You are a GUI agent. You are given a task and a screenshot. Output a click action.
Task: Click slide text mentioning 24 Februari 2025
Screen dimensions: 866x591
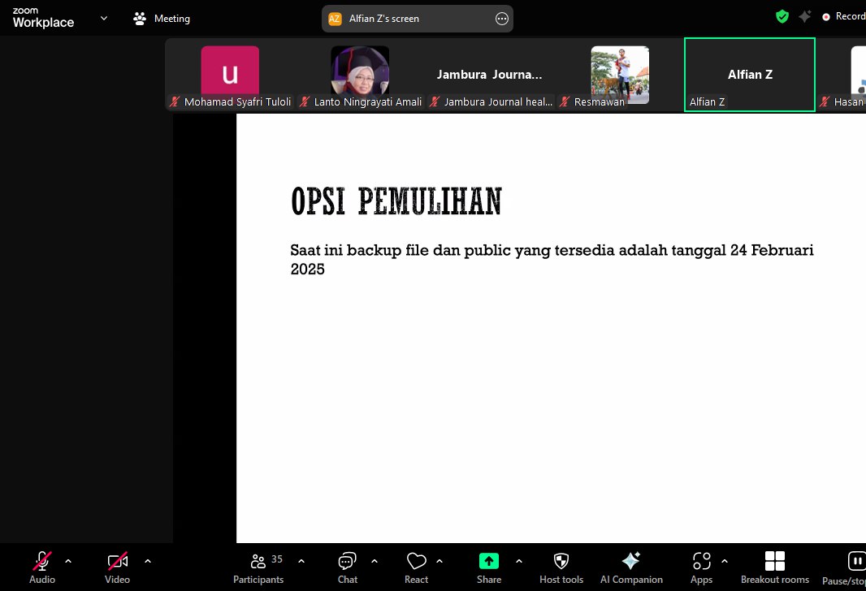(552, 259)
